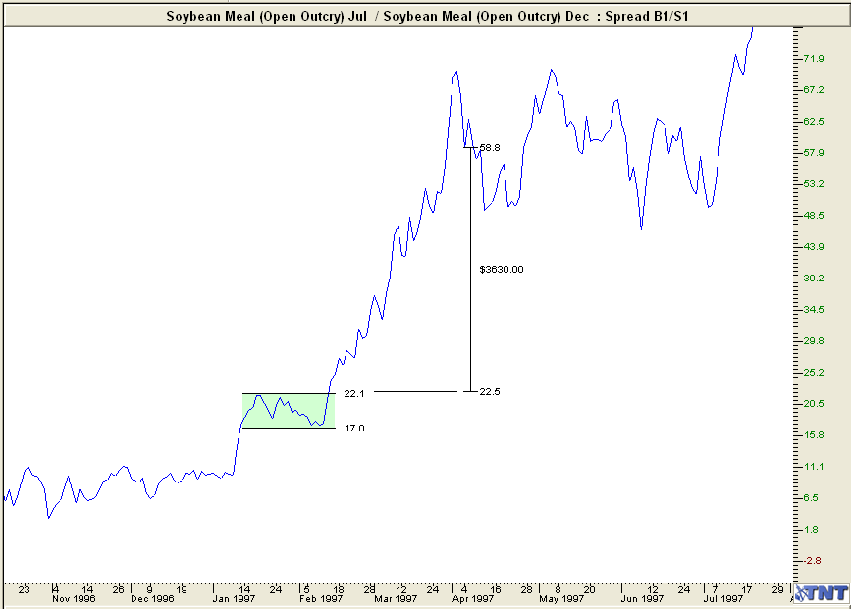Click the green shaded consolidation rectangle
851x609 pixels.
289,411
